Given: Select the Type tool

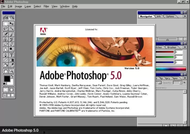Looking at the screenshot, I should 12,55.
